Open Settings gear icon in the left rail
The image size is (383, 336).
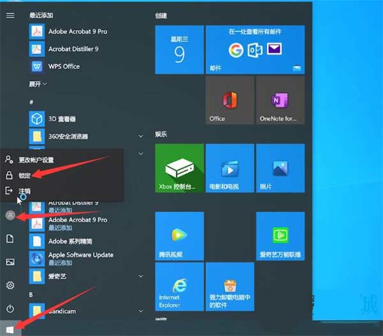point(10,285)
